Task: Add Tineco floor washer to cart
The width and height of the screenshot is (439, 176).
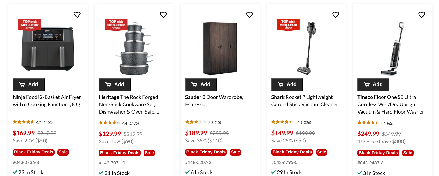Action: click(x=373, y=84)
